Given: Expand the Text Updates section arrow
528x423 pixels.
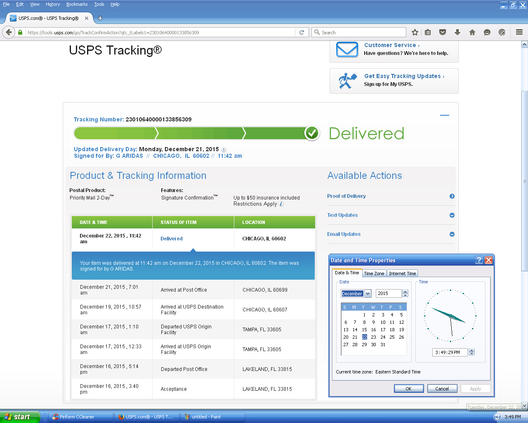Looking at the screenshot, I should [x=452, y=215].
